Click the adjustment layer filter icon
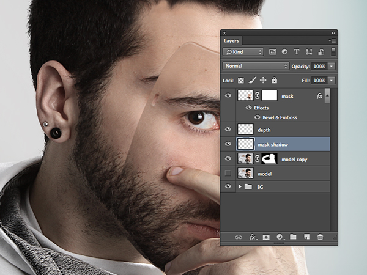The height and width of the screenshot is (275, 367). (x=285, y=52)
